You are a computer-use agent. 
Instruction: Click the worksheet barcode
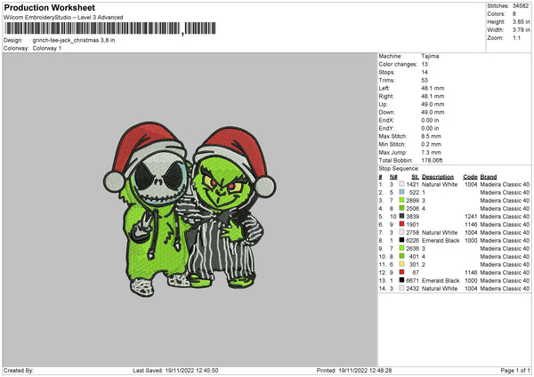[x=109, y=28]
